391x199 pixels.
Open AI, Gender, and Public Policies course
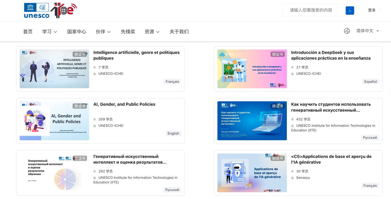click(124, 104)
